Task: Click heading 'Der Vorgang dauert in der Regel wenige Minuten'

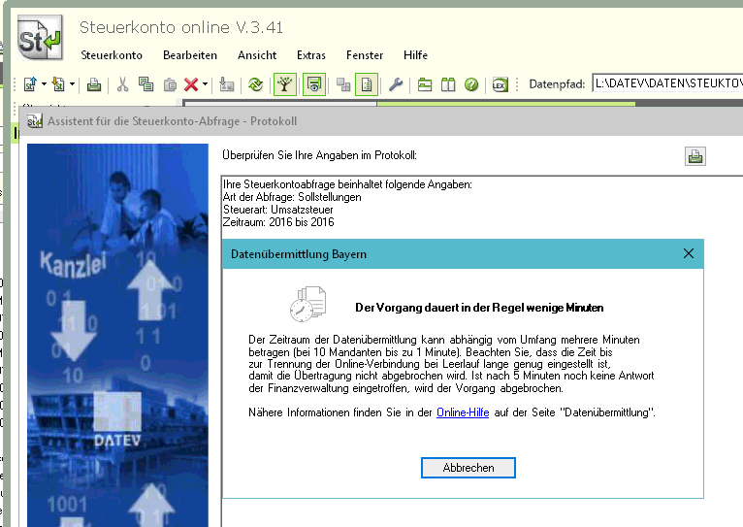Action: pyautogui.click(x=479, y=308)
